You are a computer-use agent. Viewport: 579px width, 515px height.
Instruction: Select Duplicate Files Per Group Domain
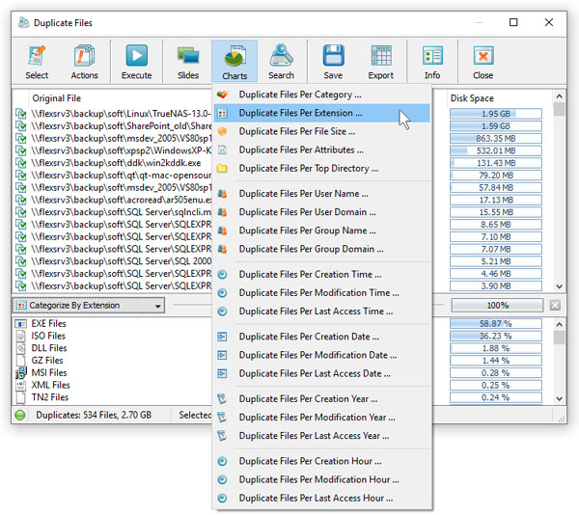(x=321, y=249)
